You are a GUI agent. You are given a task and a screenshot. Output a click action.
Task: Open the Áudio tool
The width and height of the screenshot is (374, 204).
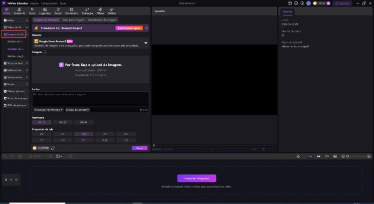coord(58,11)
